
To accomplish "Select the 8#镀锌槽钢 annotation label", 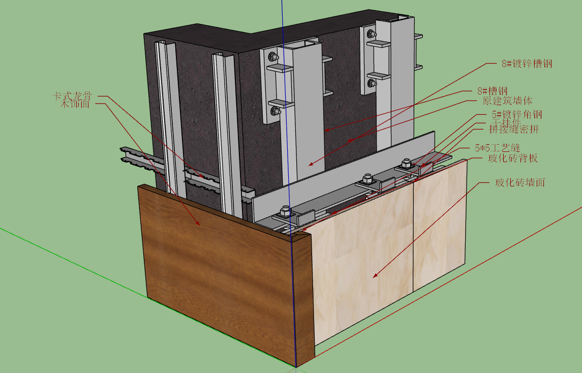I will tap(527, 64).
